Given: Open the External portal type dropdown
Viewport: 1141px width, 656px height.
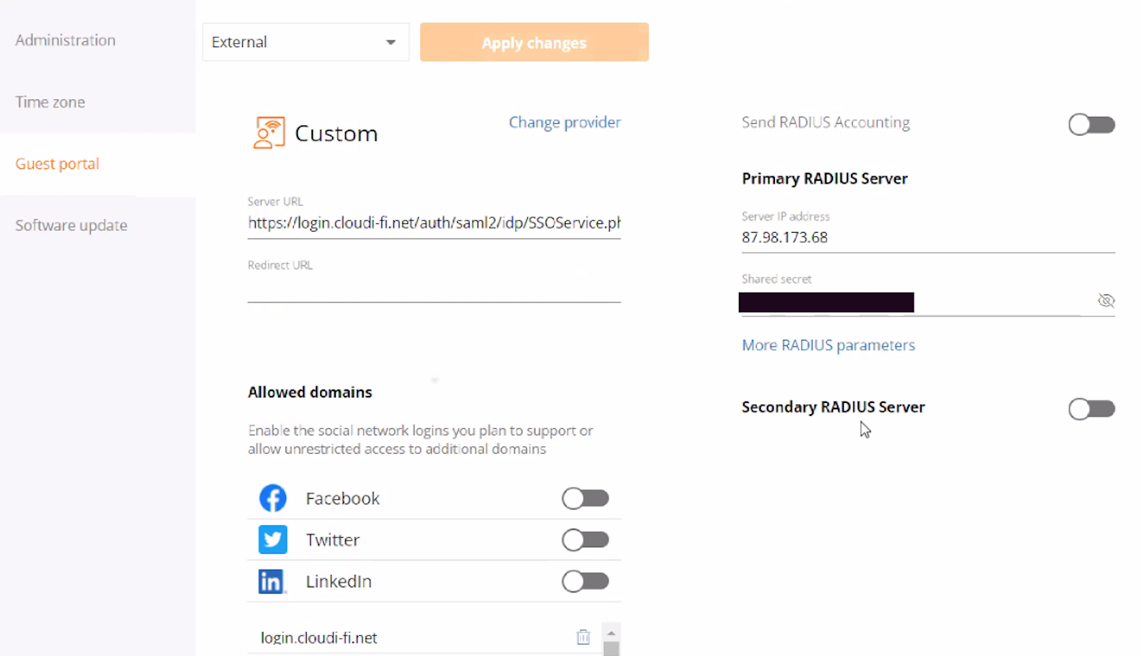Looking at the screenshot, I should click(305, 42).
